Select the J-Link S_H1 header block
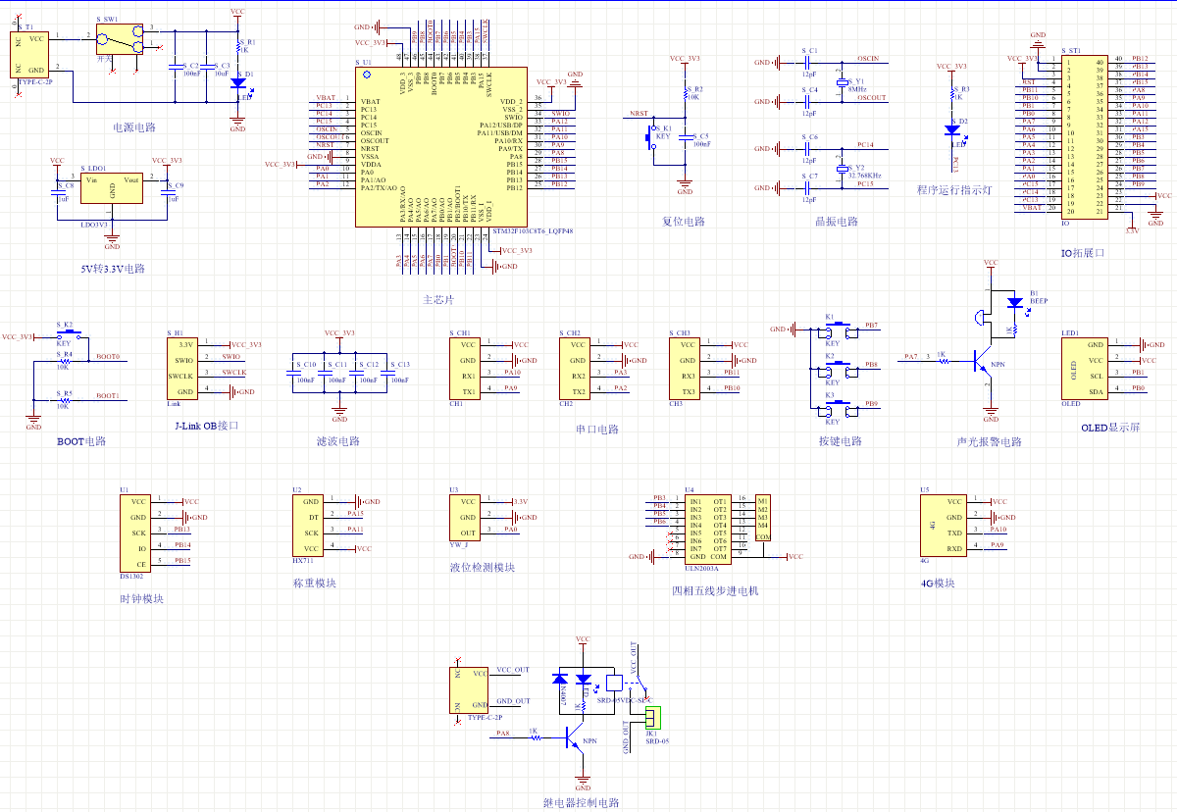Image resolution: width=1177 pixels, height=812 pixels. tap(186, 369)
